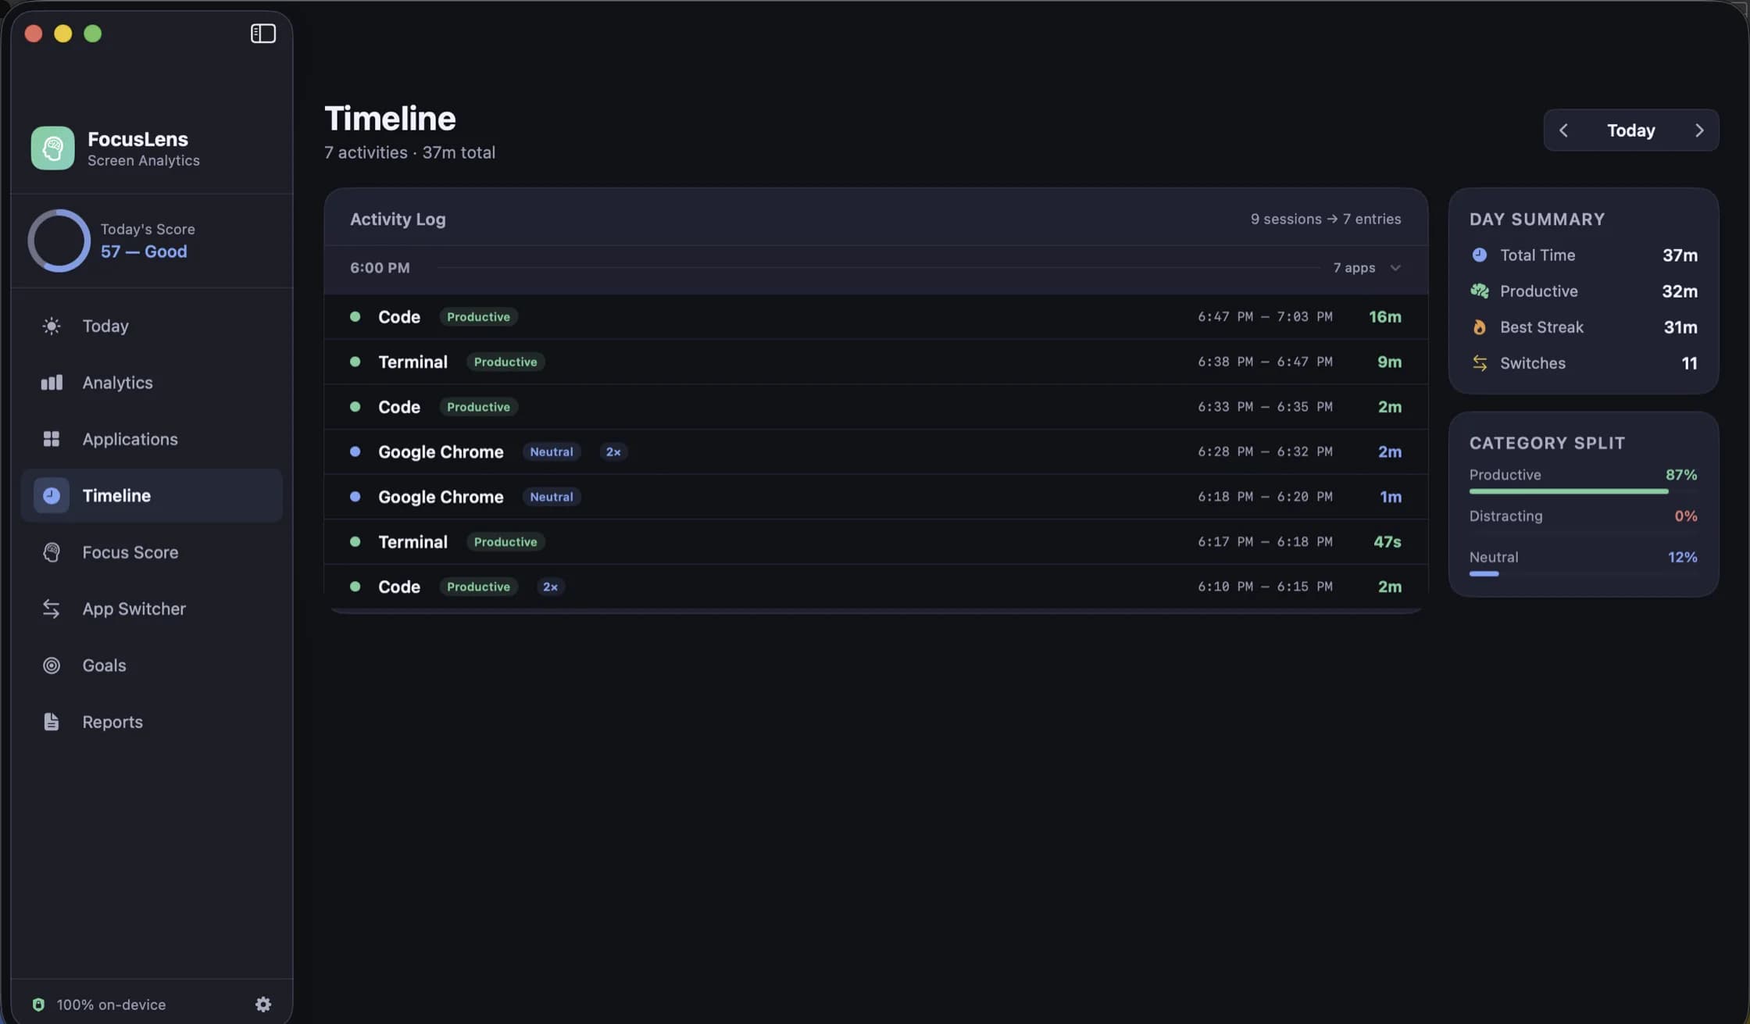Select the Analytics menu item
Screen dimensions: 1750x1024
pyautogui.click(x=152, y=383)
